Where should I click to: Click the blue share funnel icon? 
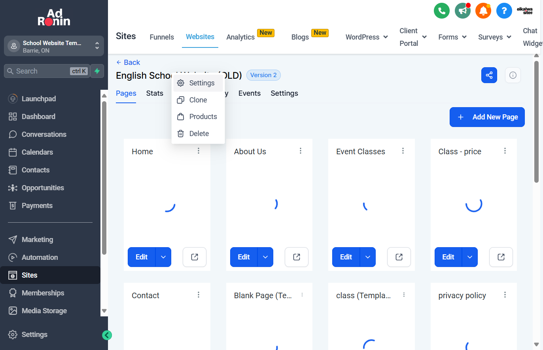[489, 75]
